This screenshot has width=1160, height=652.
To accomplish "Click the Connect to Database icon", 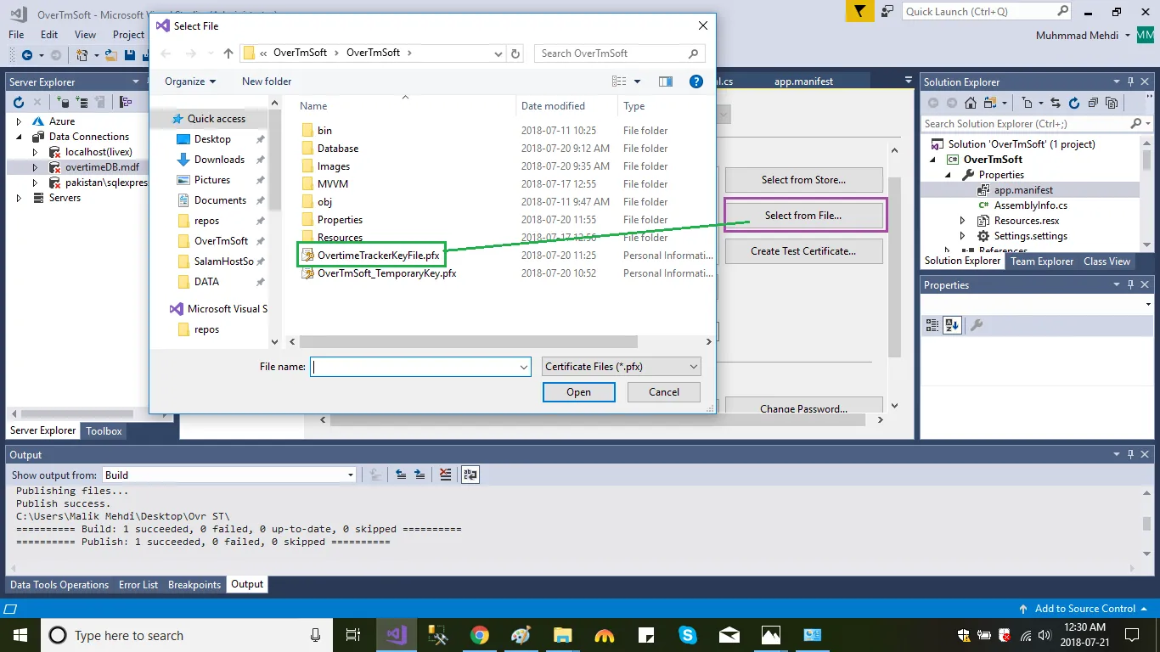I will tap(63, 102).
